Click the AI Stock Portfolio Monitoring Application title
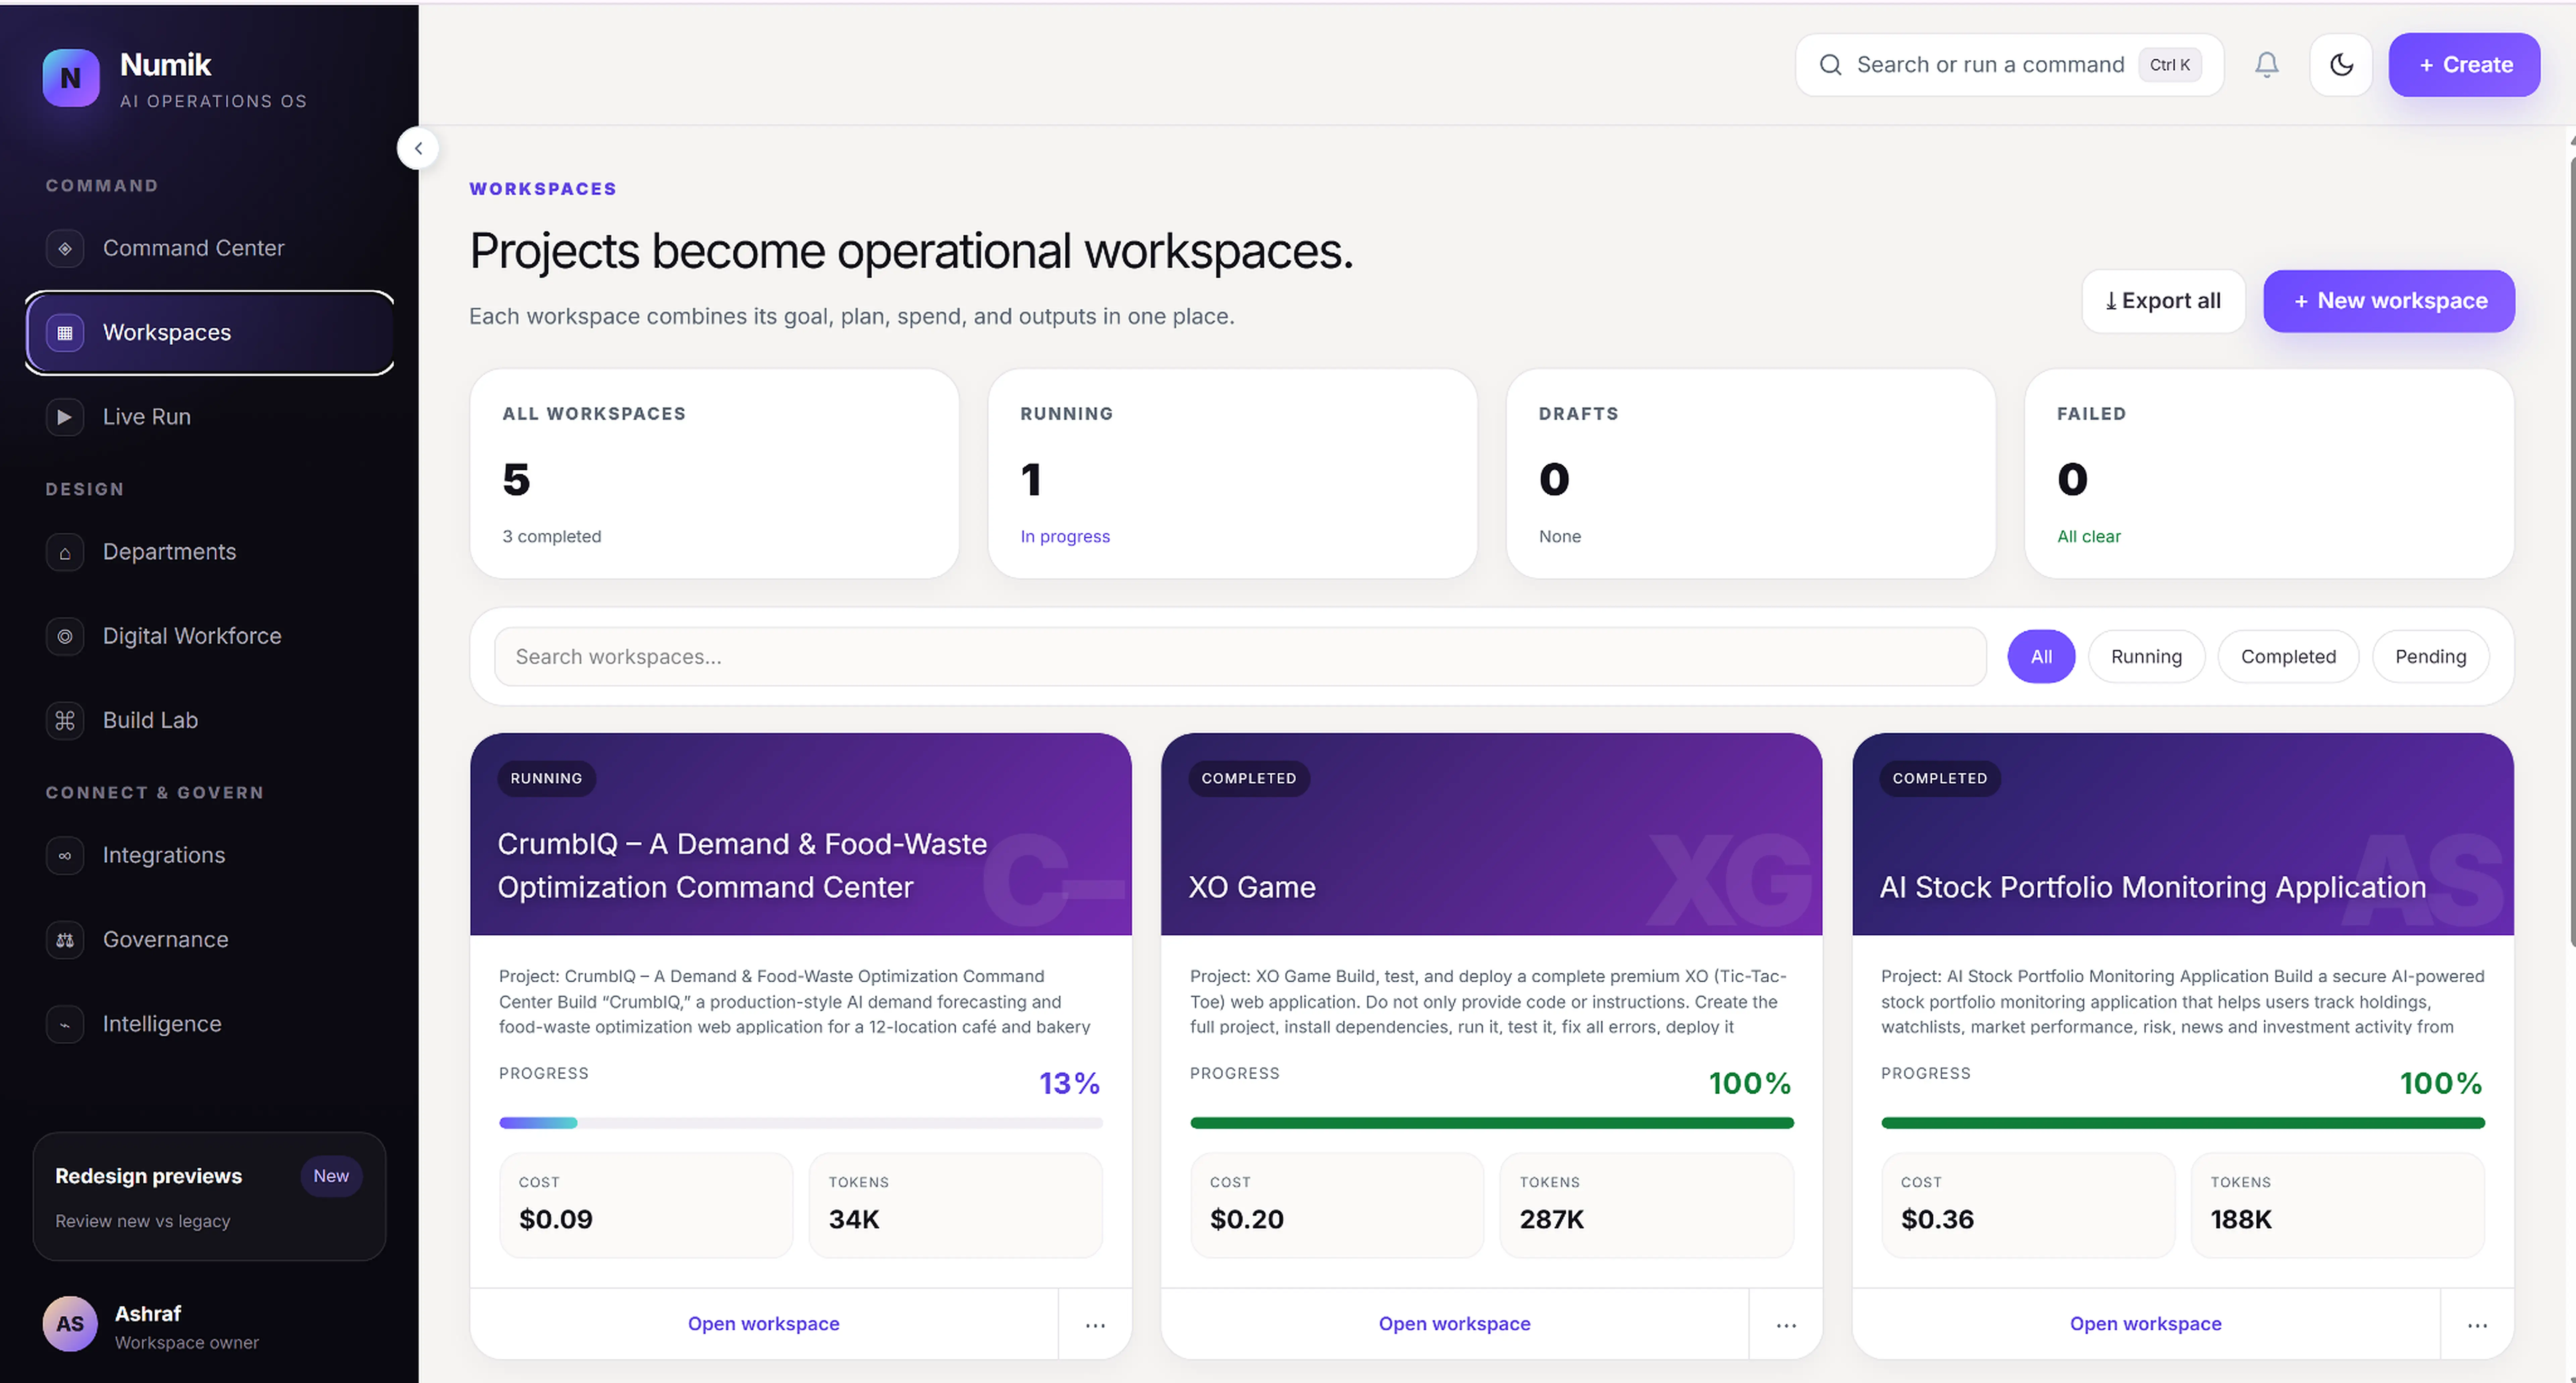Viewport: 2576px width, 1383px height. (x=2153, y=887)
